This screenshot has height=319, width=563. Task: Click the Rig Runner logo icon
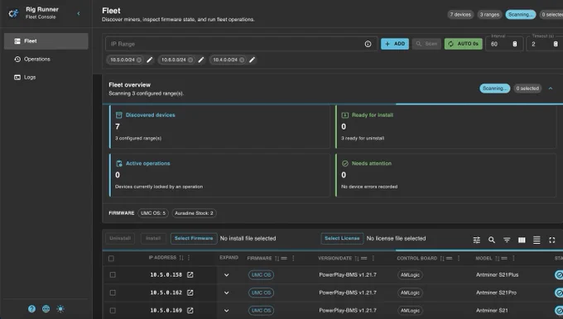pos(13,13)
